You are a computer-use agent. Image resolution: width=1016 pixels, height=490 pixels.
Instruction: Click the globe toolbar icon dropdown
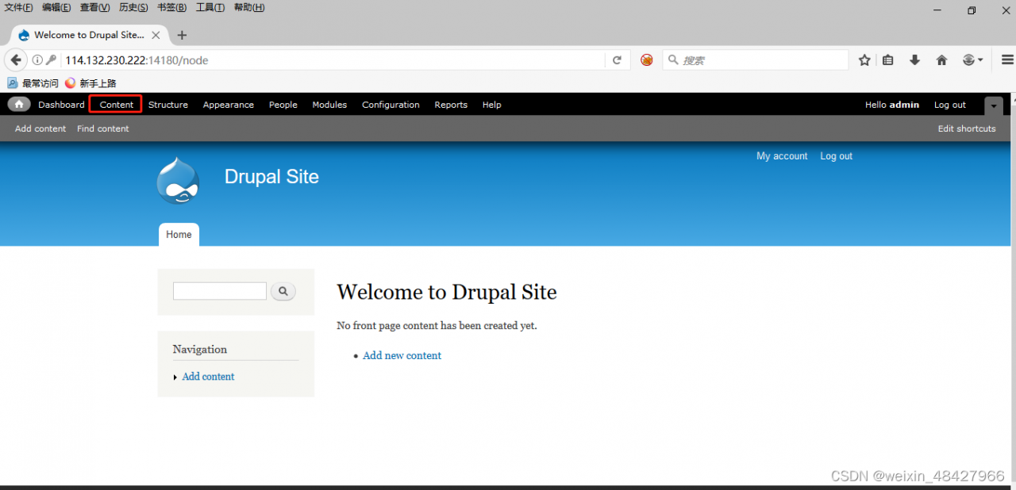[973, 60]
